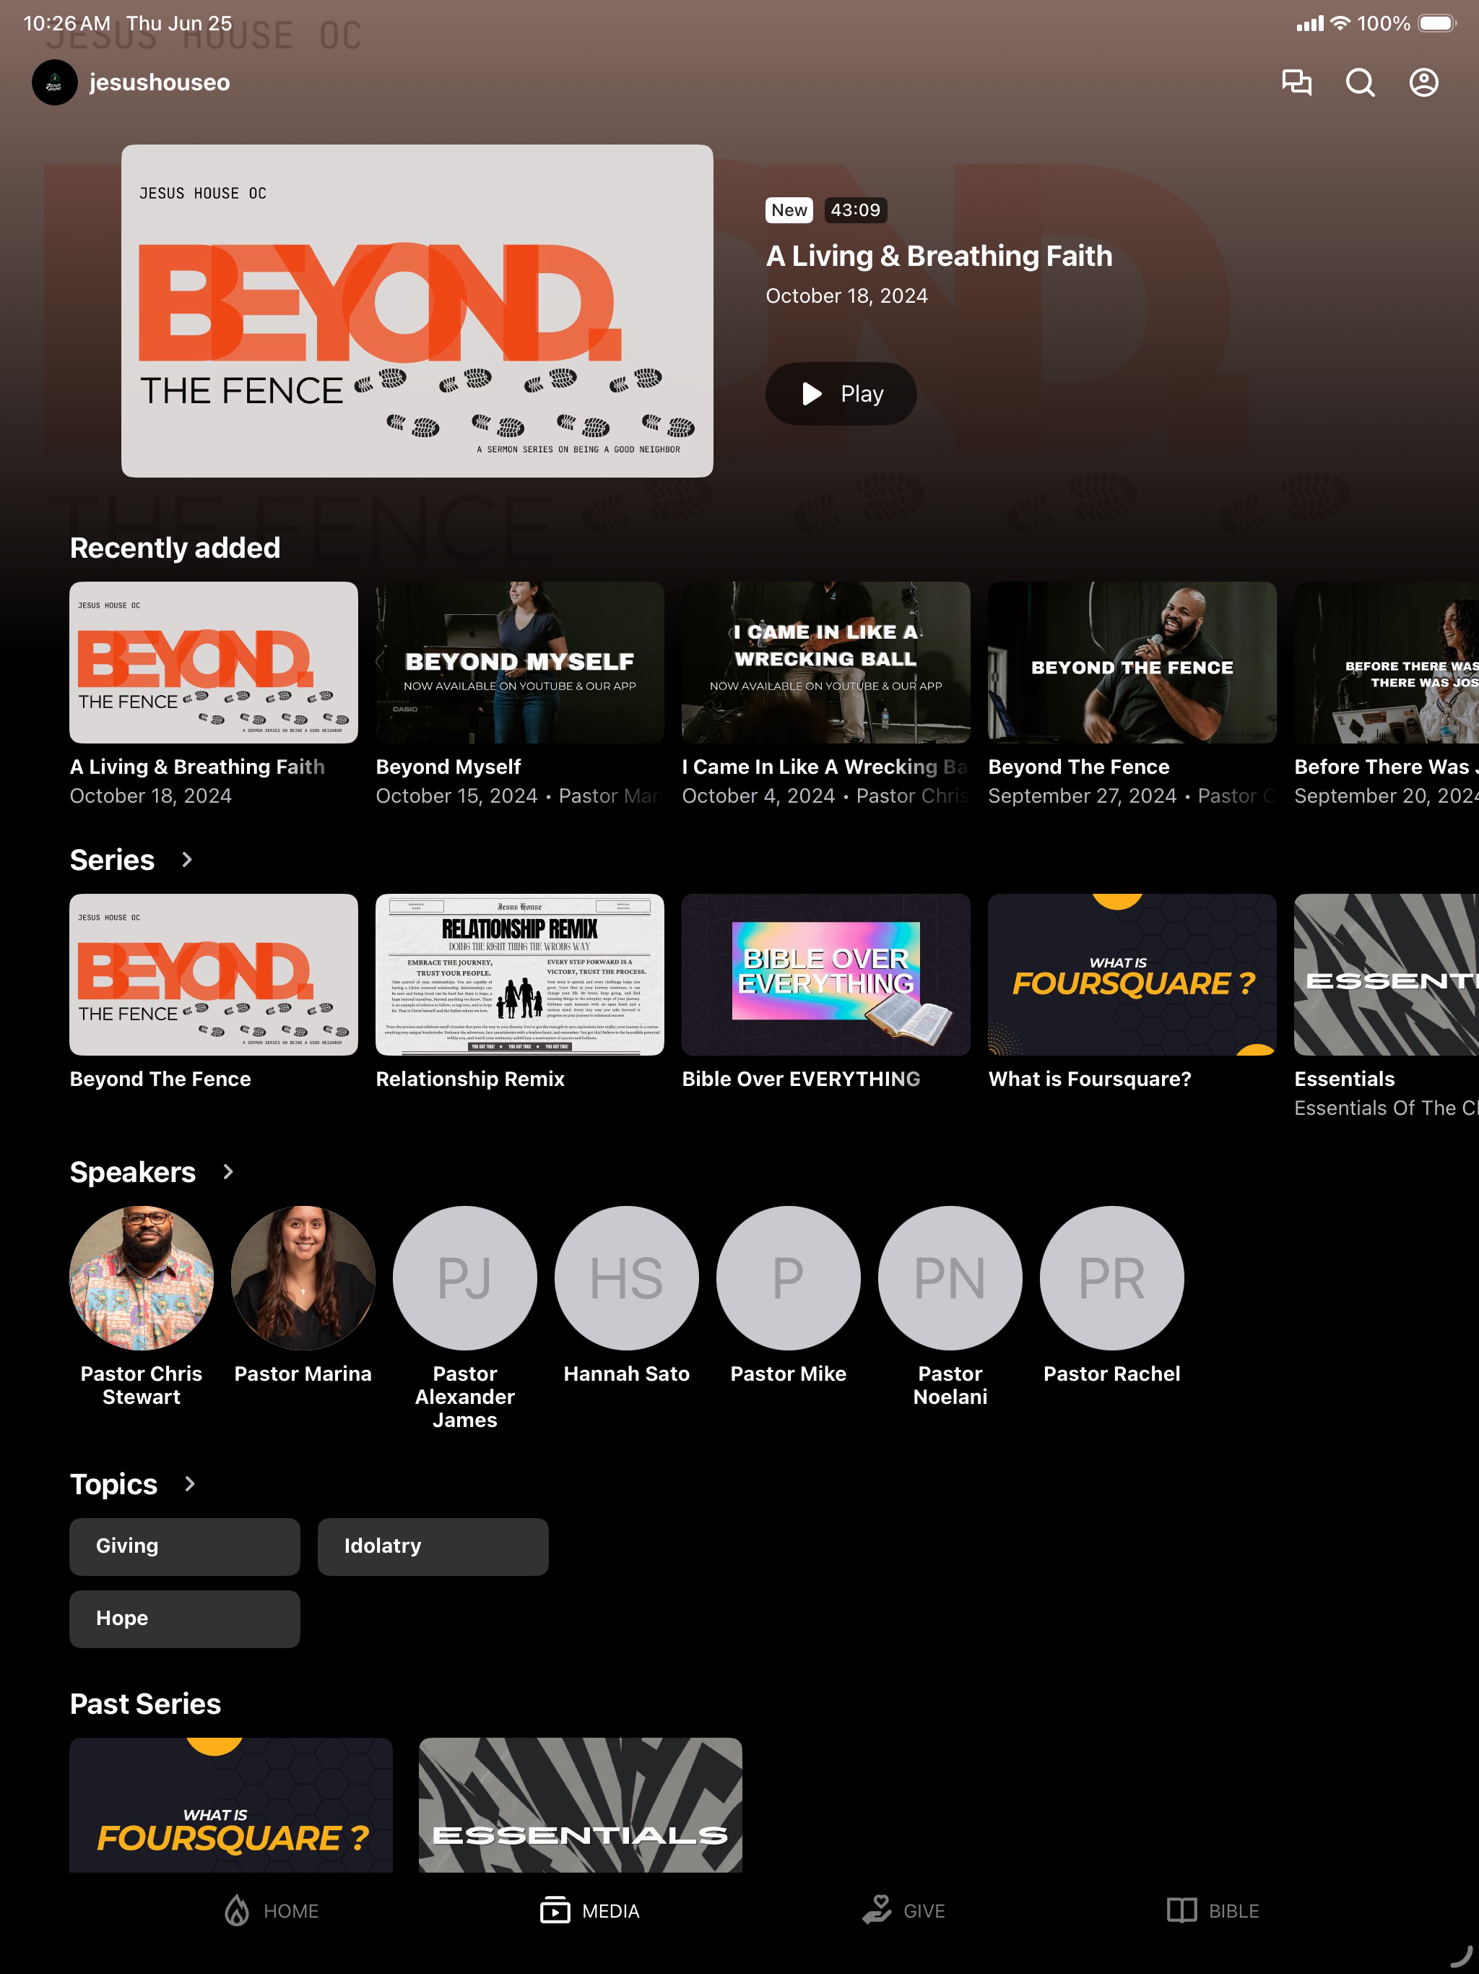1479x1974 pixels.
Task: Open the Relationship Remix series thumbnail
Action: click(519, 975)
